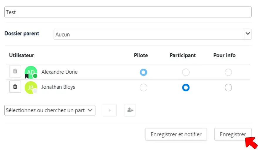
Task: Click Jonathan Bloys's JB avatar
Action: coord(30,87)
